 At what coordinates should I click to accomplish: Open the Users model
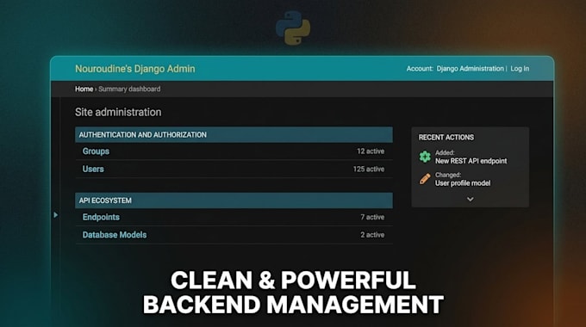pos(93,170)
